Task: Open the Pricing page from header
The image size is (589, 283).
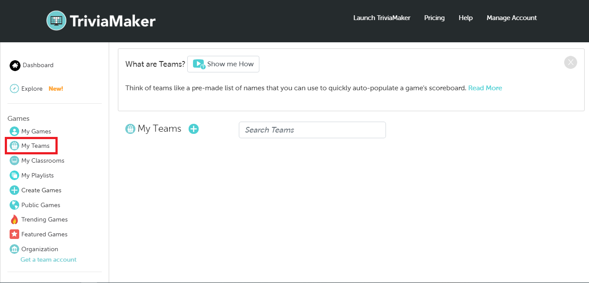Action: click(x=434, y=18)
